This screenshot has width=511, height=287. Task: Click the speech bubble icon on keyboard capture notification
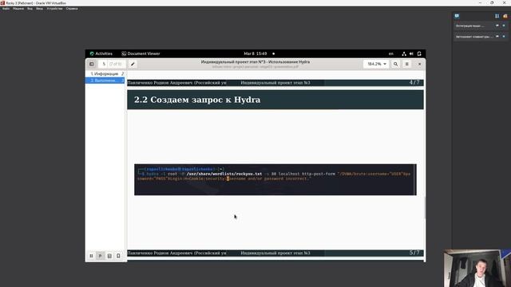497,37
